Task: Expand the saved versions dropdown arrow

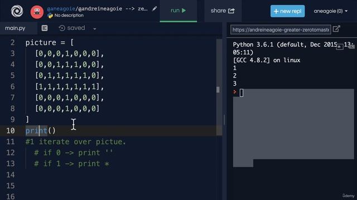Action: [95, 29]
